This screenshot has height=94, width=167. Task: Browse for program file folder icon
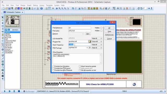(90, 41)
